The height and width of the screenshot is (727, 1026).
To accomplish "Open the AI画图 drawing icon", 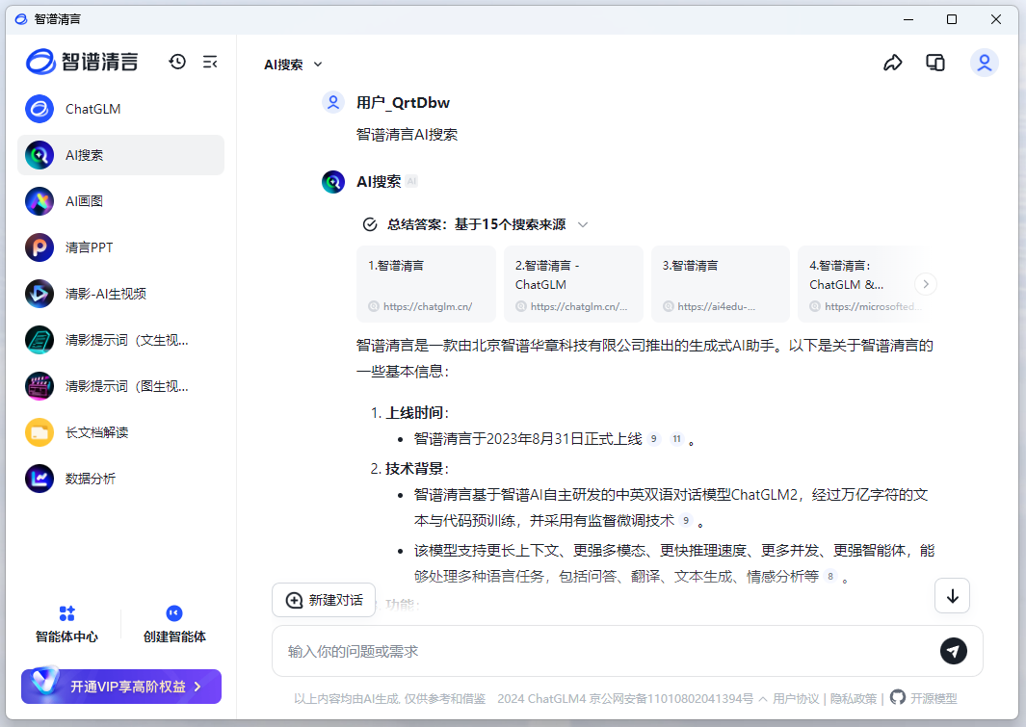I will (x=39, y=201).
